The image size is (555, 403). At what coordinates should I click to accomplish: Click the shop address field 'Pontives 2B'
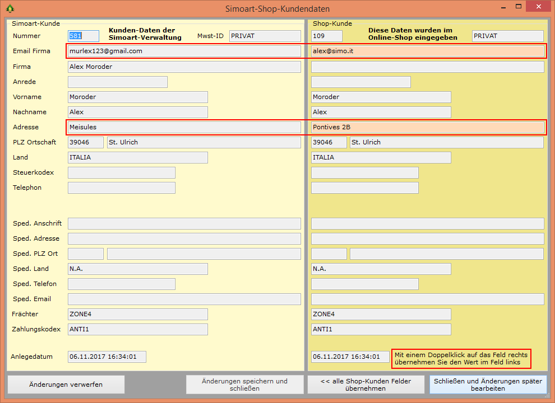point(427,127)
